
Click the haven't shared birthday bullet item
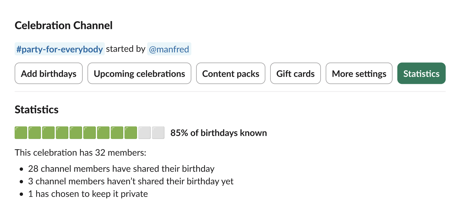pos(131,181)
